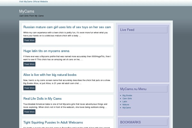Select MyCams in the MyCams.nu Menu

click(127, 108)
